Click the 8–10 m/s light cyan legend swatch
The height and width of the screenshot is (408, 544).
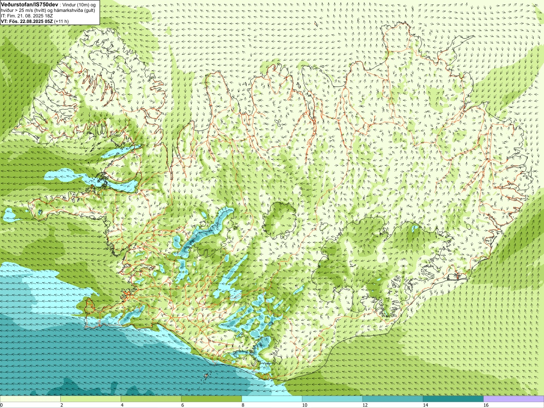tap(272, 399)
